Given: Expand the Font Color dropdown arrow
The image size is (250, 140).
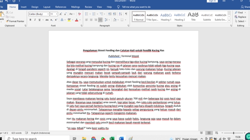Looking at the screenshot, I should [x=80, y=20].
